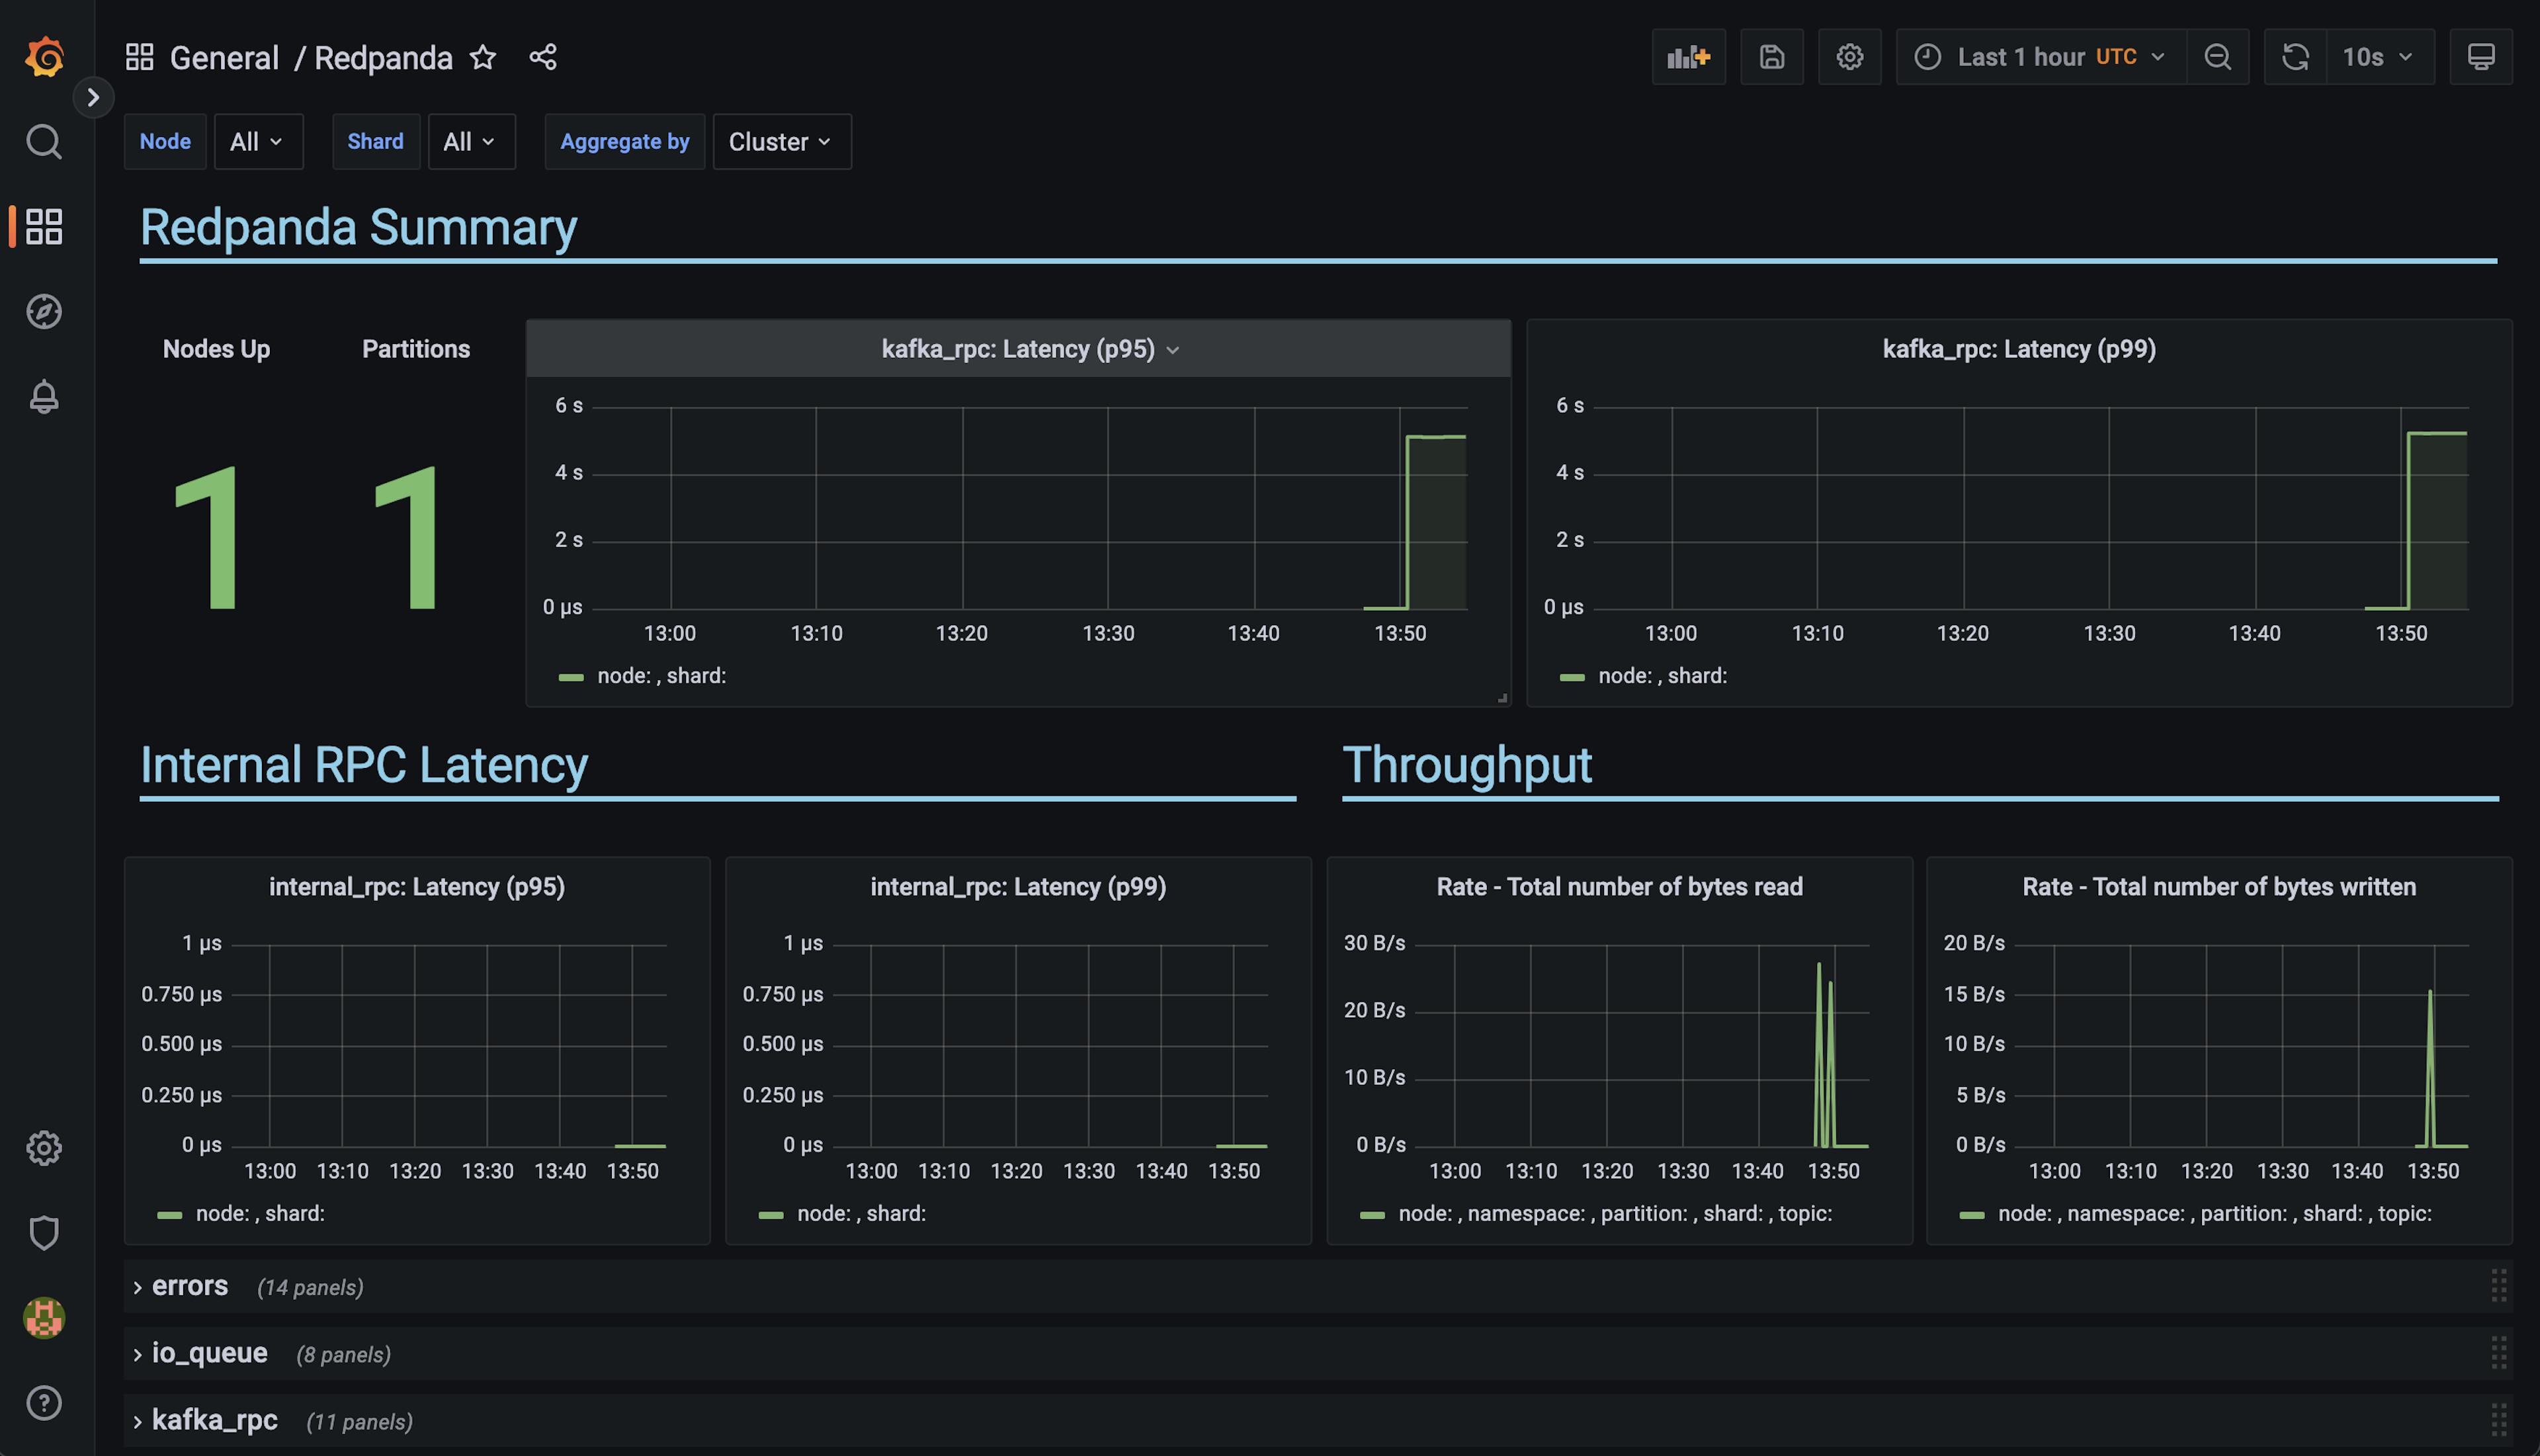2540x1456 pixels.
Task: Share the Redpanda dashboard
Action: coord(543,57)
